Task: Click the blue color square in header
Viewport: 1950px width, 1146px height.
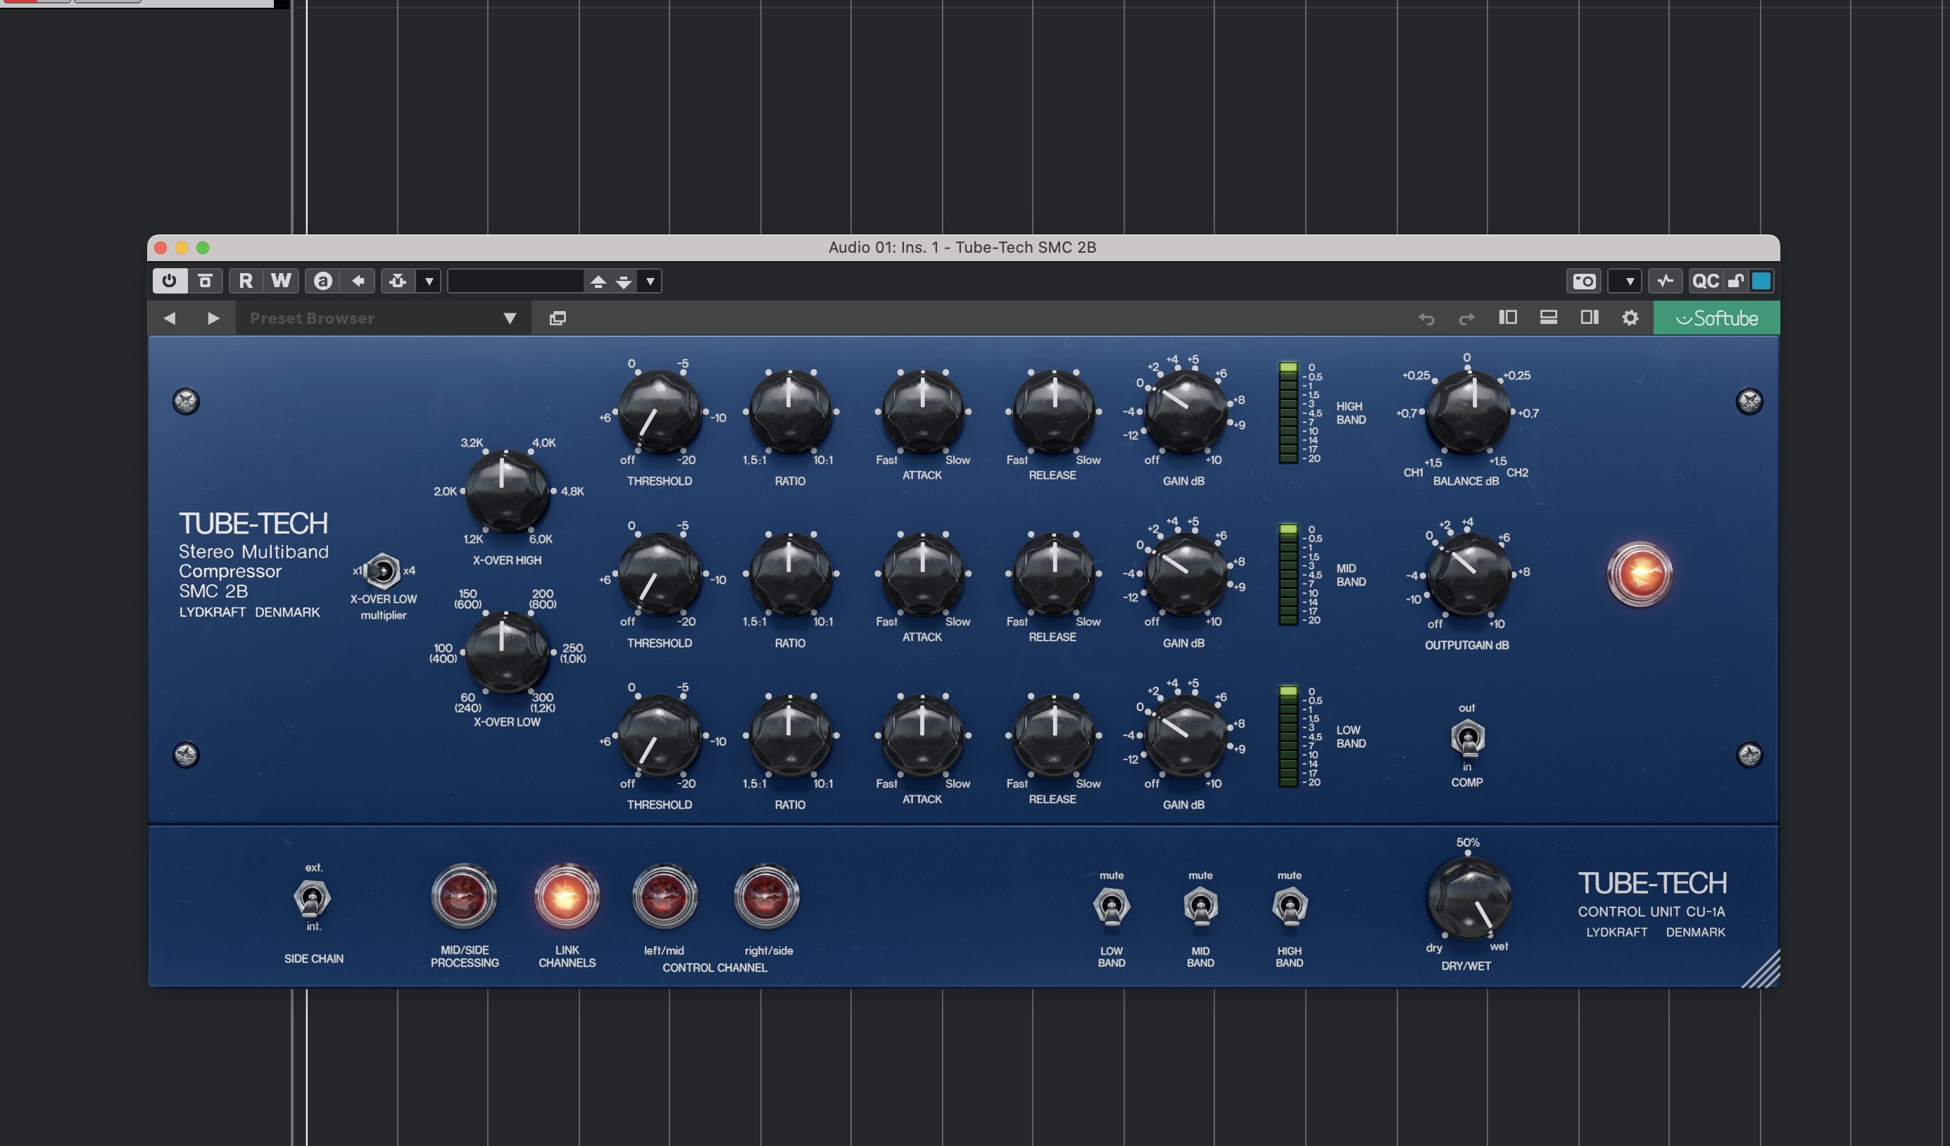Action: tap(1761, 281)
